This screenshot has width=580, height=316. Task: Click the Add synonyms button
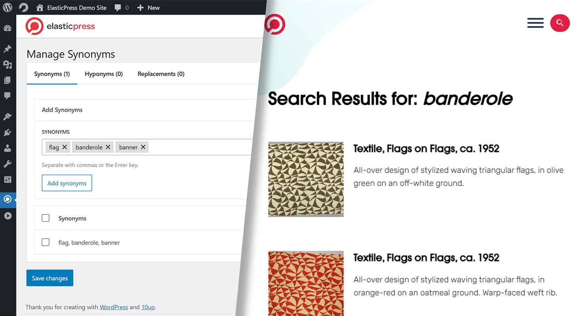pos(67,183)
